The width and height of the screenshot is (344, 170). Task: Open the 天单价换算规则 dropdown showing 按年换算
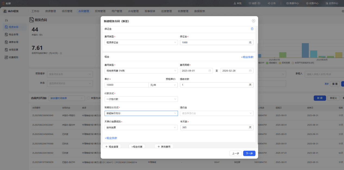[141, 127]
